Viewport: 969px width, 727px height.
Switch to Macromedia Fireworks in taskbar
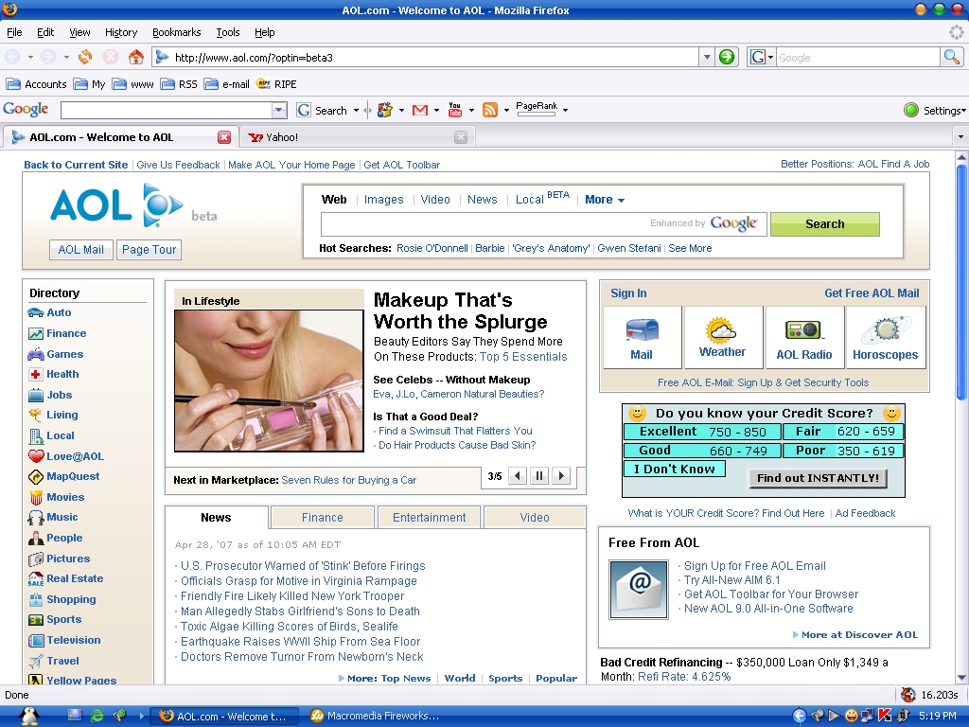click(376, 716)
